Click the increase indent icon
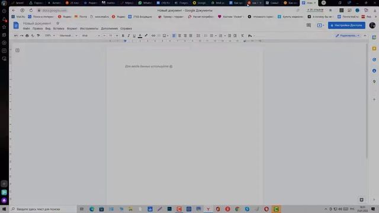This screenshot has height=213, width=379. (x=235, y=35)
